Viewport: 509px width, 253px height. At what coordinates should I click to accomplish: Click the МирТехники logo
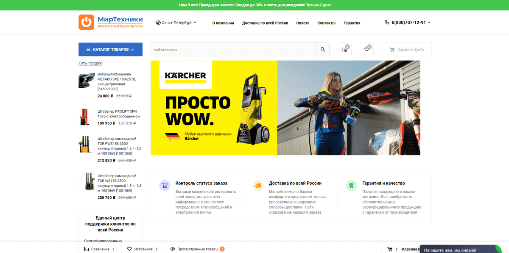(111, 22)
